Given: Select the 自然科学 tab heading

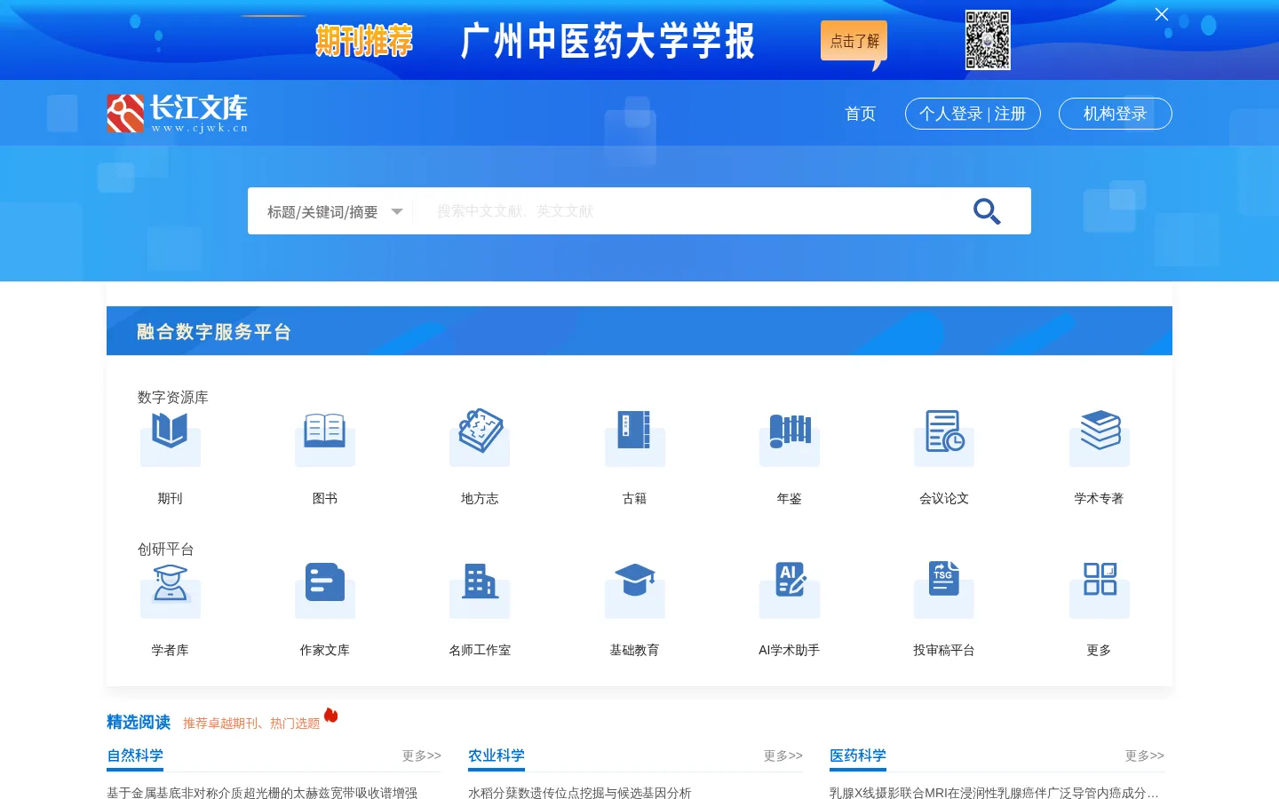Looking at the screenshot, I should click(135, 755).
